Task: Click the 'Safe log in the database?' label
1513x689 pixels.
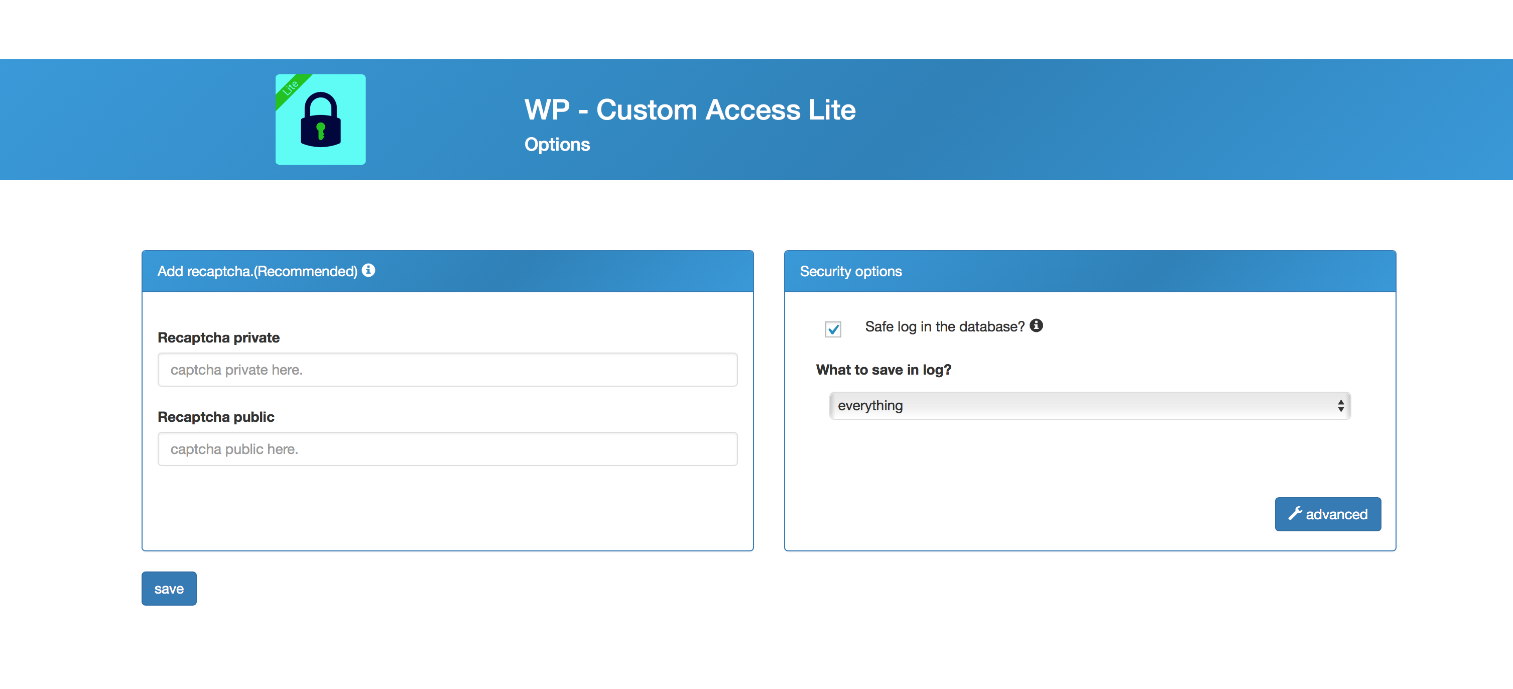Action: point(944,326)
